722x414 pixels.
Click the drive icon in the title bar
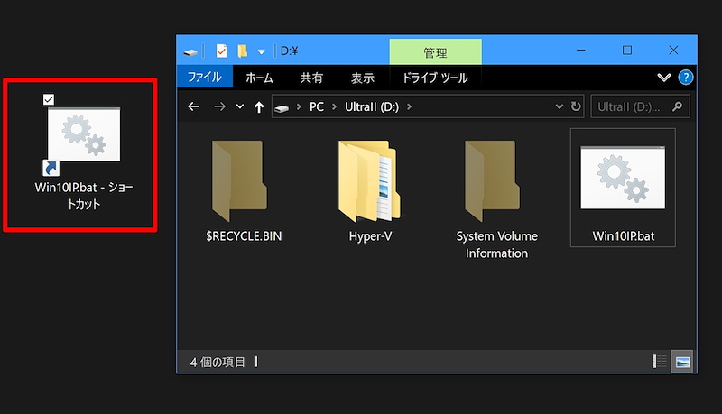pos(190,51)
